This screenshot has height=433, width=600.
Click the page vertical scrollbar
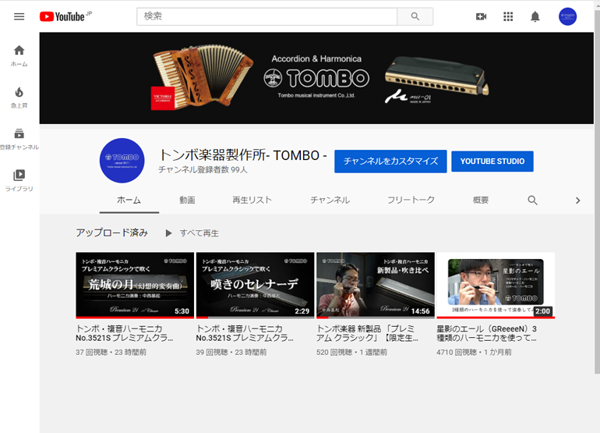(x=597, y=192)
